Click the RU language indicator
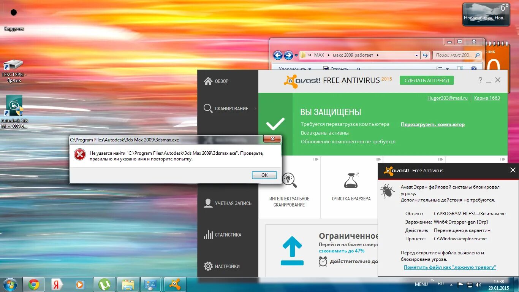The height and width of the screenshot is (292, 519). coord(441,284)
